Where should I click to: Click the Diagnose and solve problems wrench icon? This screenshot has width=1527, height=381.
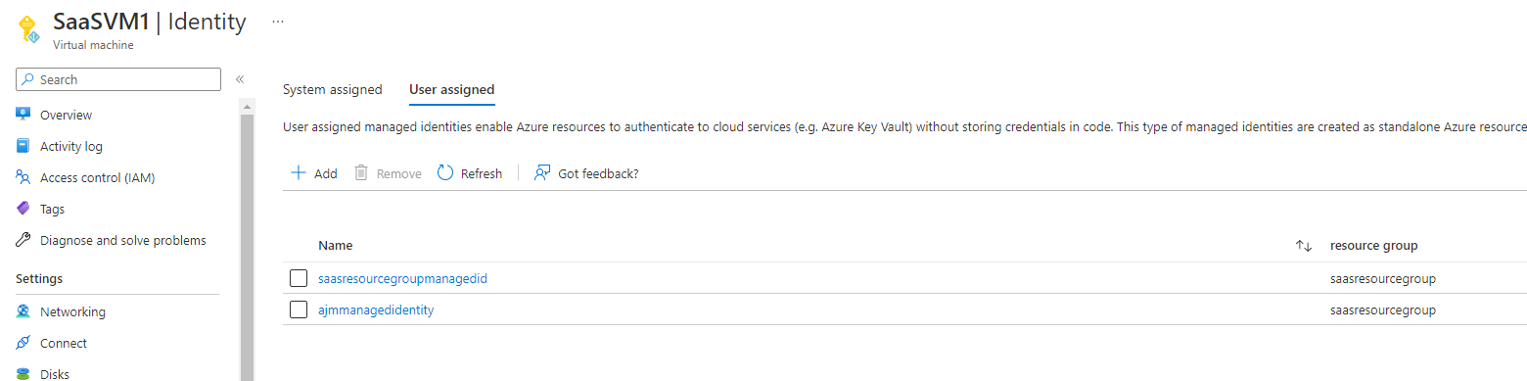coord(23,240)
